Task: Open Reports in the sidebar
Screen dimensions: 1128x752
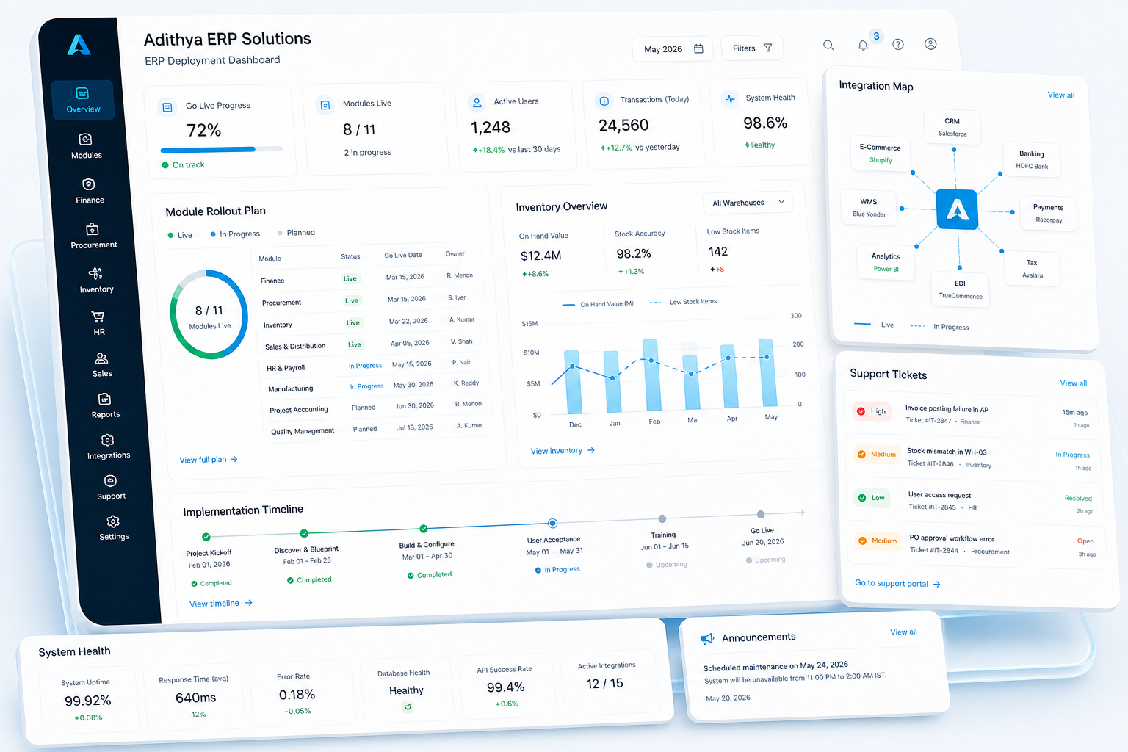Action: [x=105, y=406]
